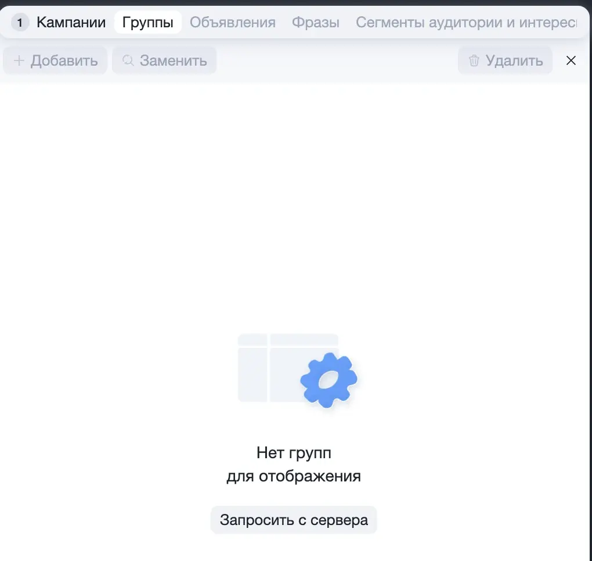Click Запросить с сервера button
Viewport: 592px width, 561px height.
(x=294, y=520)
